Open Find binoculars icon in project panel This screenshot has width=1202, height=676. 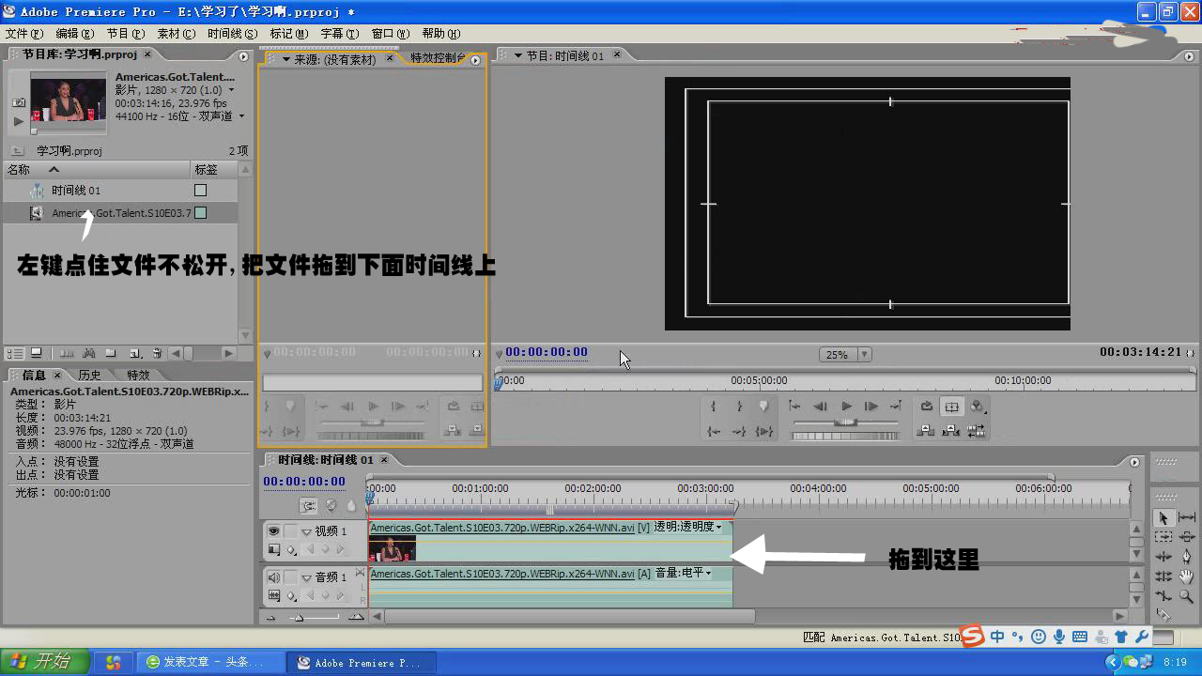(88, 353)
